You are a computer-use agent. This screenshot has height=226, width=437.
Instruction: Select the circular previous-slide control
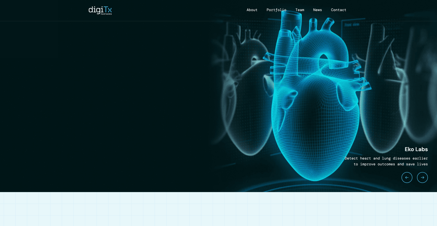point(407,177)
